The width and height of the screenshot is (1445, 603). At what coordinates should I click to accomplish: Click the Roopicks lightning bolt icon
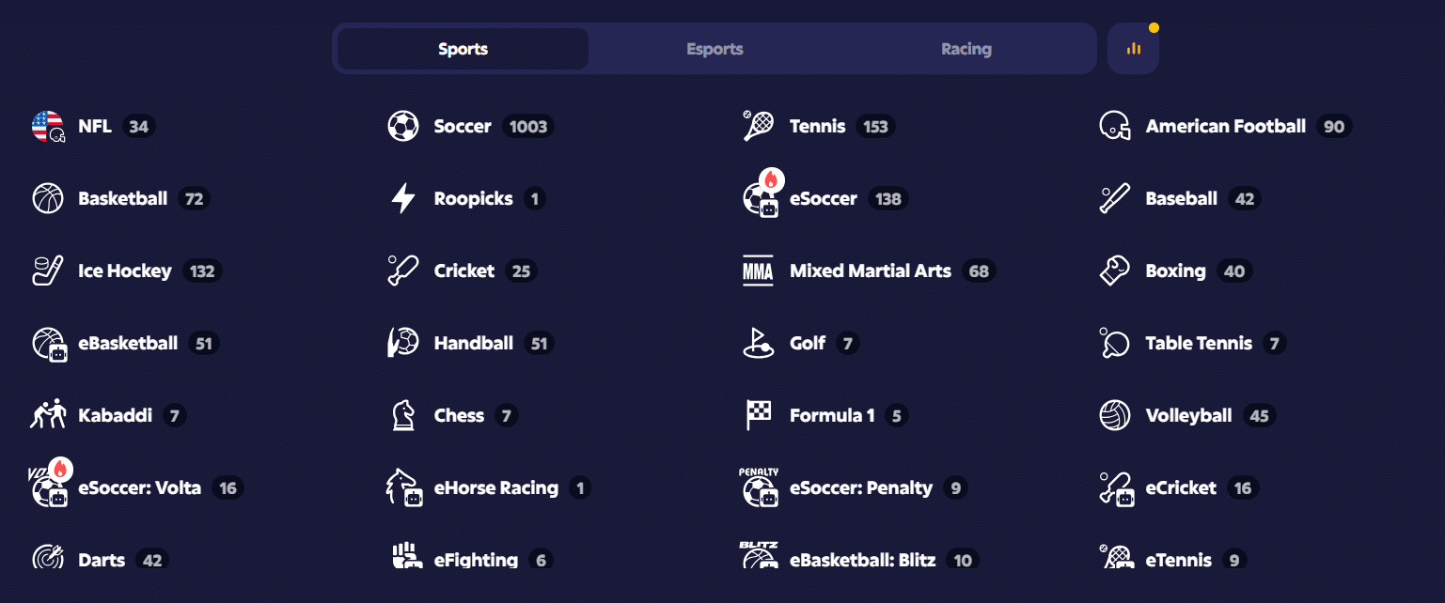(x=403, y=198)
